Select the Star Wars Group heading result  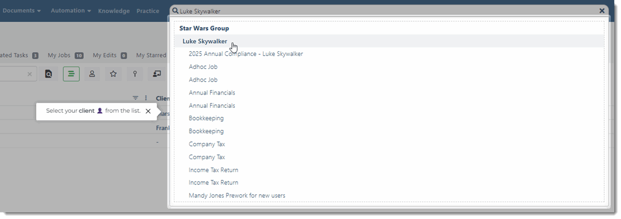click(x=204, y=28)
